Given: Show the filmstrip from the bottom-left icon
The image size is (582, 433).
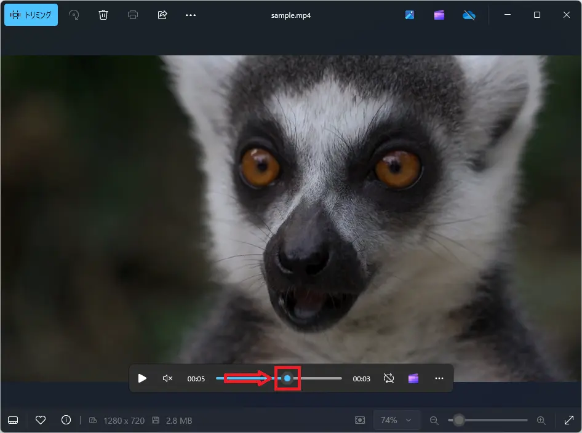Looking at the screenshot, I should 14,421.
